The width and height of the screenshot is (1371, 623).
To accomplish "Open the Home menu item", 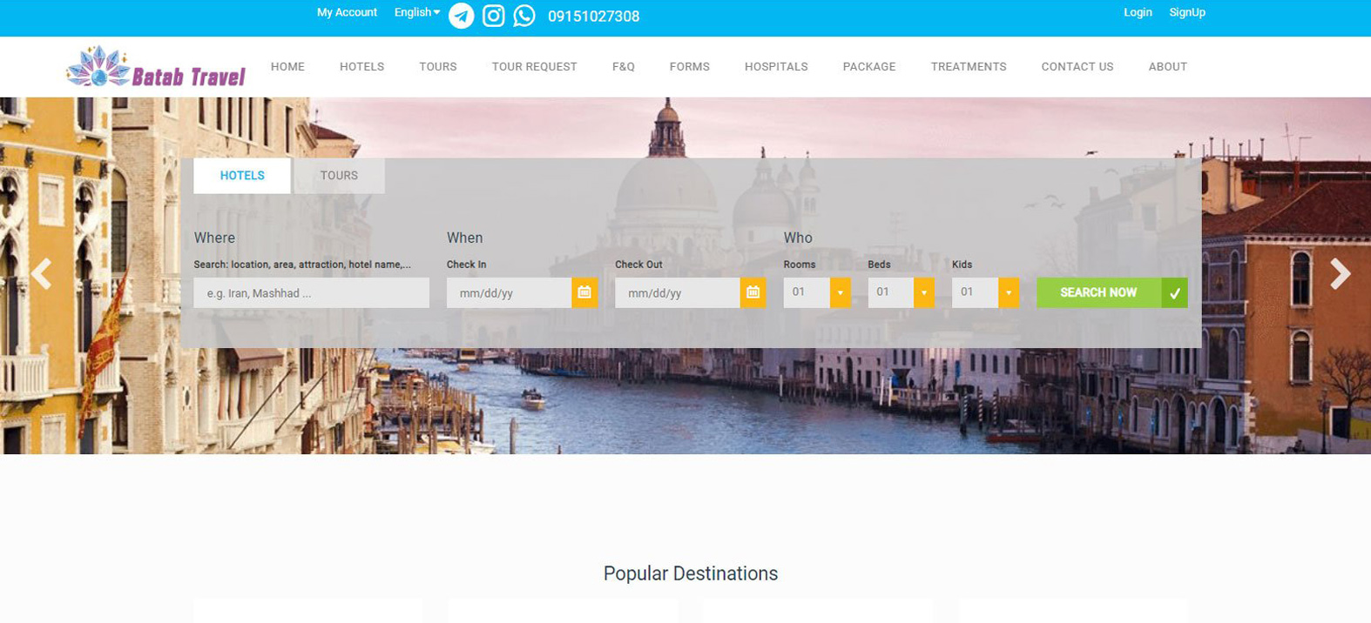I will pos(287,67).
